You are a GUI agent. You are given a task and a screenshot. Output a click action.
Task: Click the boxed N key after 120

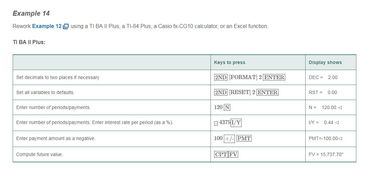pos(227,107)
